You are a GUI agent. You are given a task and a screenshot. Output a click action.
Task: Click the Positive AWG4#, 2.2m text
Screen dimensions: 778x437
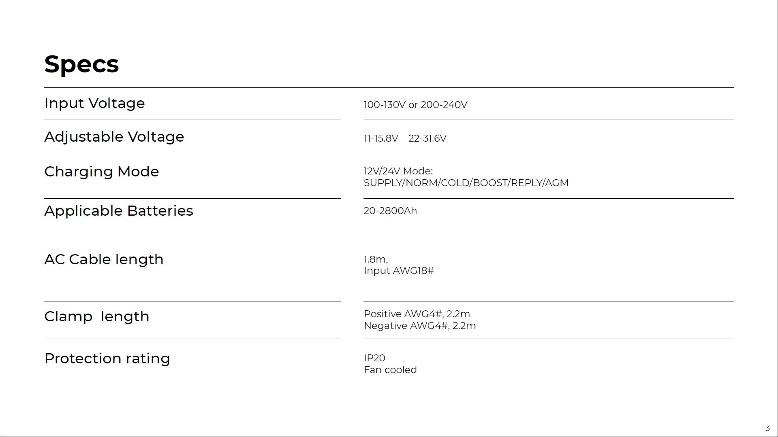coord(417,314)
